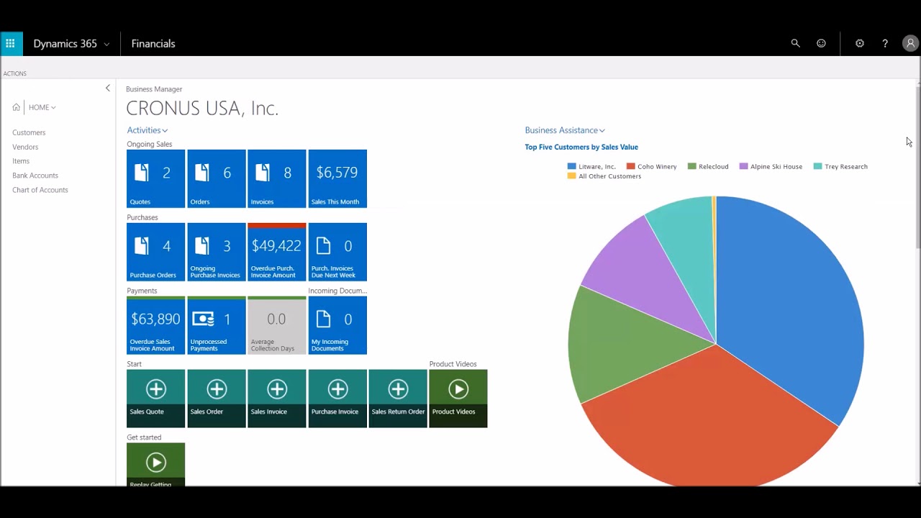Click the help question mark icon
This screenshot has height=518, width=921.
tap(885, 44)
